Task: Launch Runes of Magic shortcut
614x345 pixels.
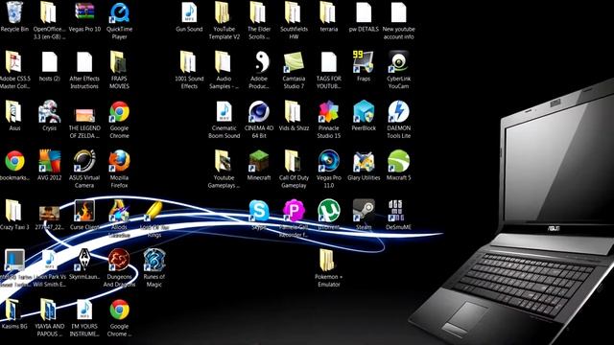Action: tap(153, 260)
